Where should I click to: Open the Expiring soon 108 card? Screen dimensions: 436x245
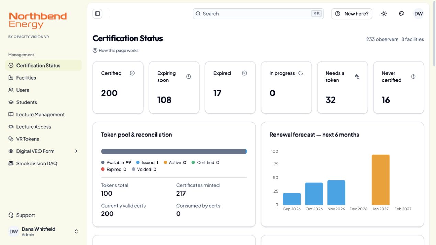pos(174,87)
